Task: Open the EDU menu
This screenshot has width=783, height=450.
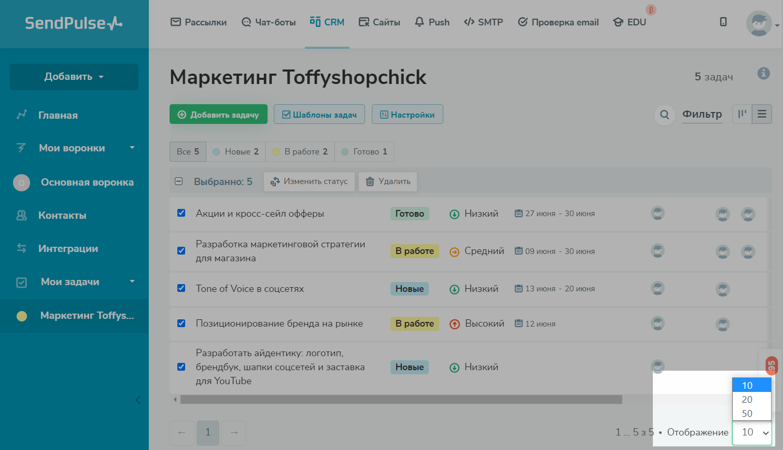Action: (630, 22)
